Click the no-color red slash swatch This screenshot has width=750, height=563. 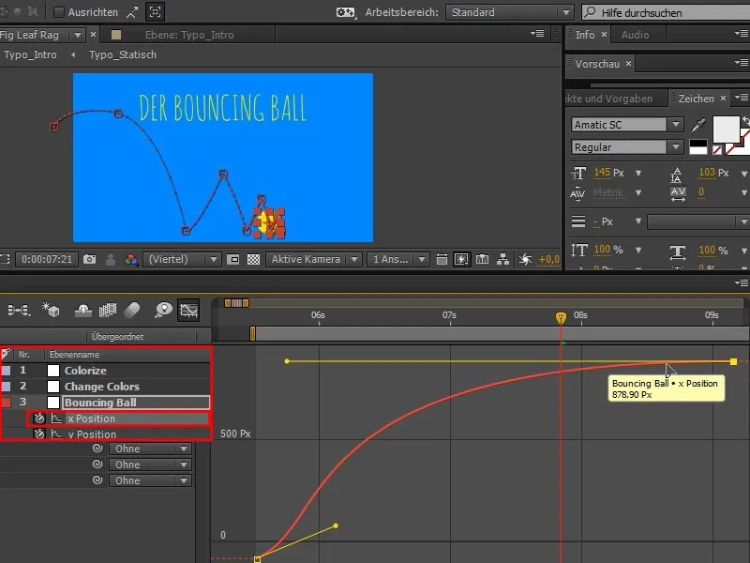pos(717,150)
